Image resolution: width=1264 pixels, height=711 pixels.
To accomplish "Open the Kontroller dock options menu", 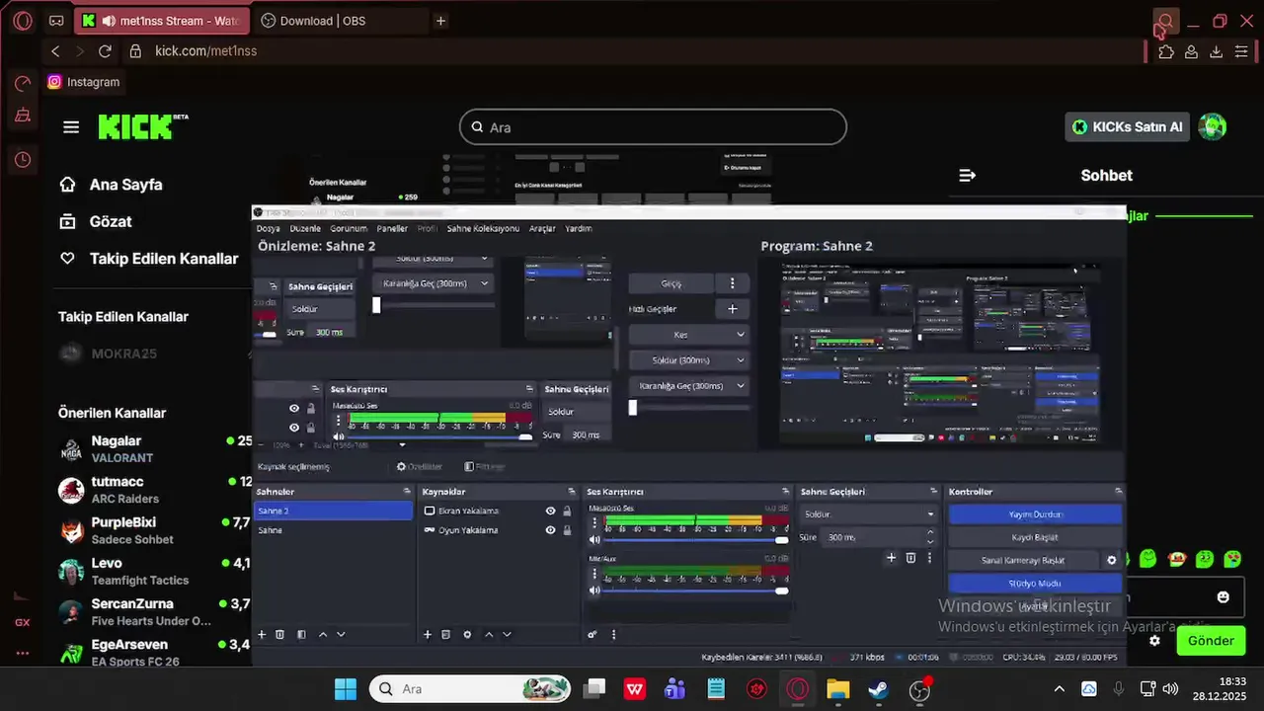I will pyautogui.click(x=1118, y=492).
